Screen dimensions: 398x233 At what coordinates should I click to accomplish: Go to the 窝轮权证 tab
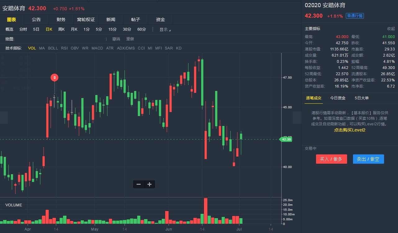[x=86, y=19]
